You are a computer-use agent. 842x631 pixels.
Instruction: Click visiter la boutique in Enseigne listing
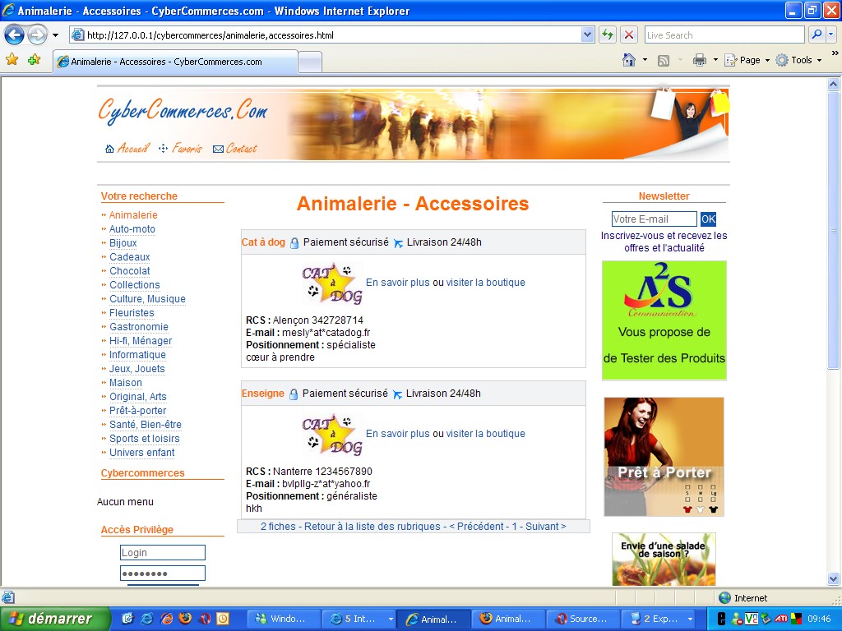485,434
